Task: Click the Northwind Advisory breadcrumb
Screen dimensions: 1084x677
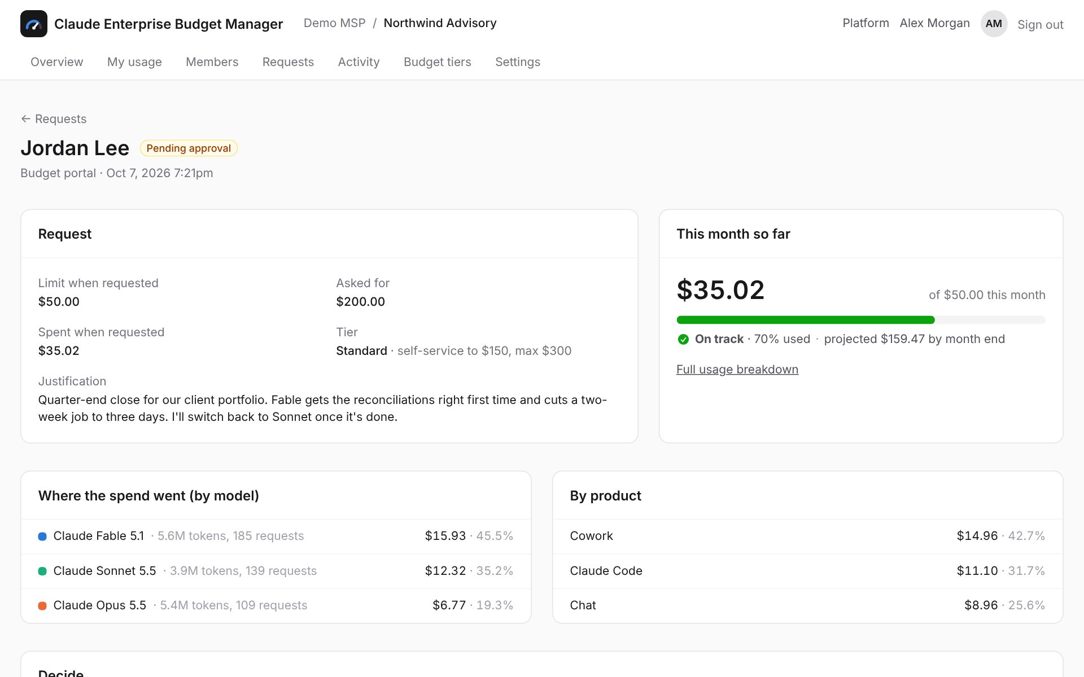Action: 440,23
